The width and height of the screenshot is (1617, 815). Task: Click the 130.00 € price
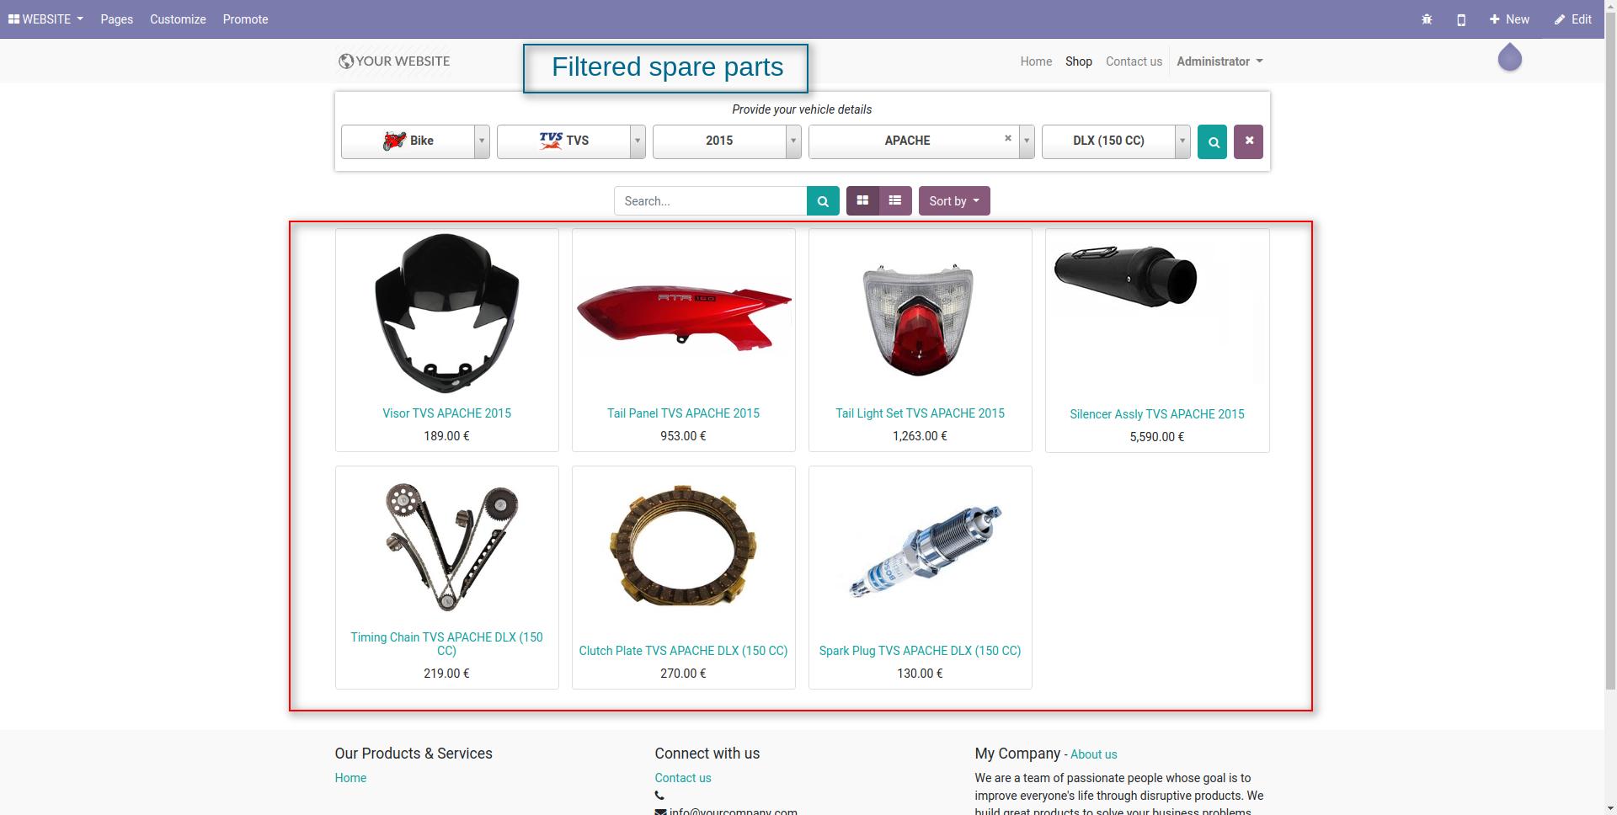tap(920, 674)
